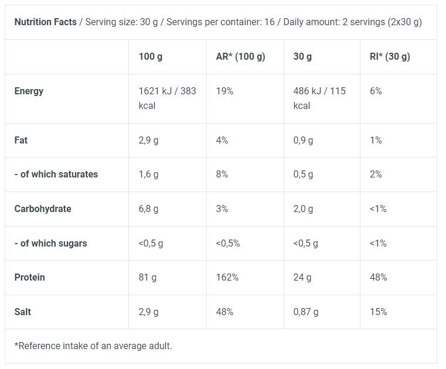
Task: Click the reference intake footnote text
Action: 94,346
